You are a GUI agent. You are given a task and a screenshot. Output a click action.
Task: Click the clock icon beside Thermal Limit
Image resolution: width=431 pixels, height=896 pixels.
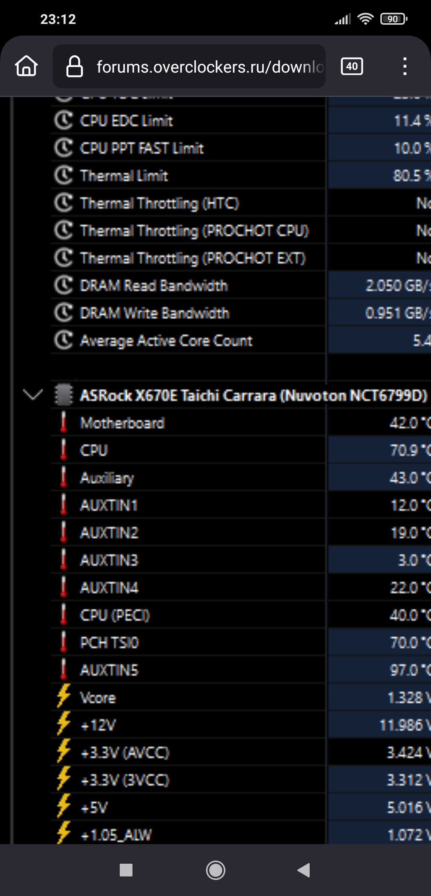tap(63, 176)
